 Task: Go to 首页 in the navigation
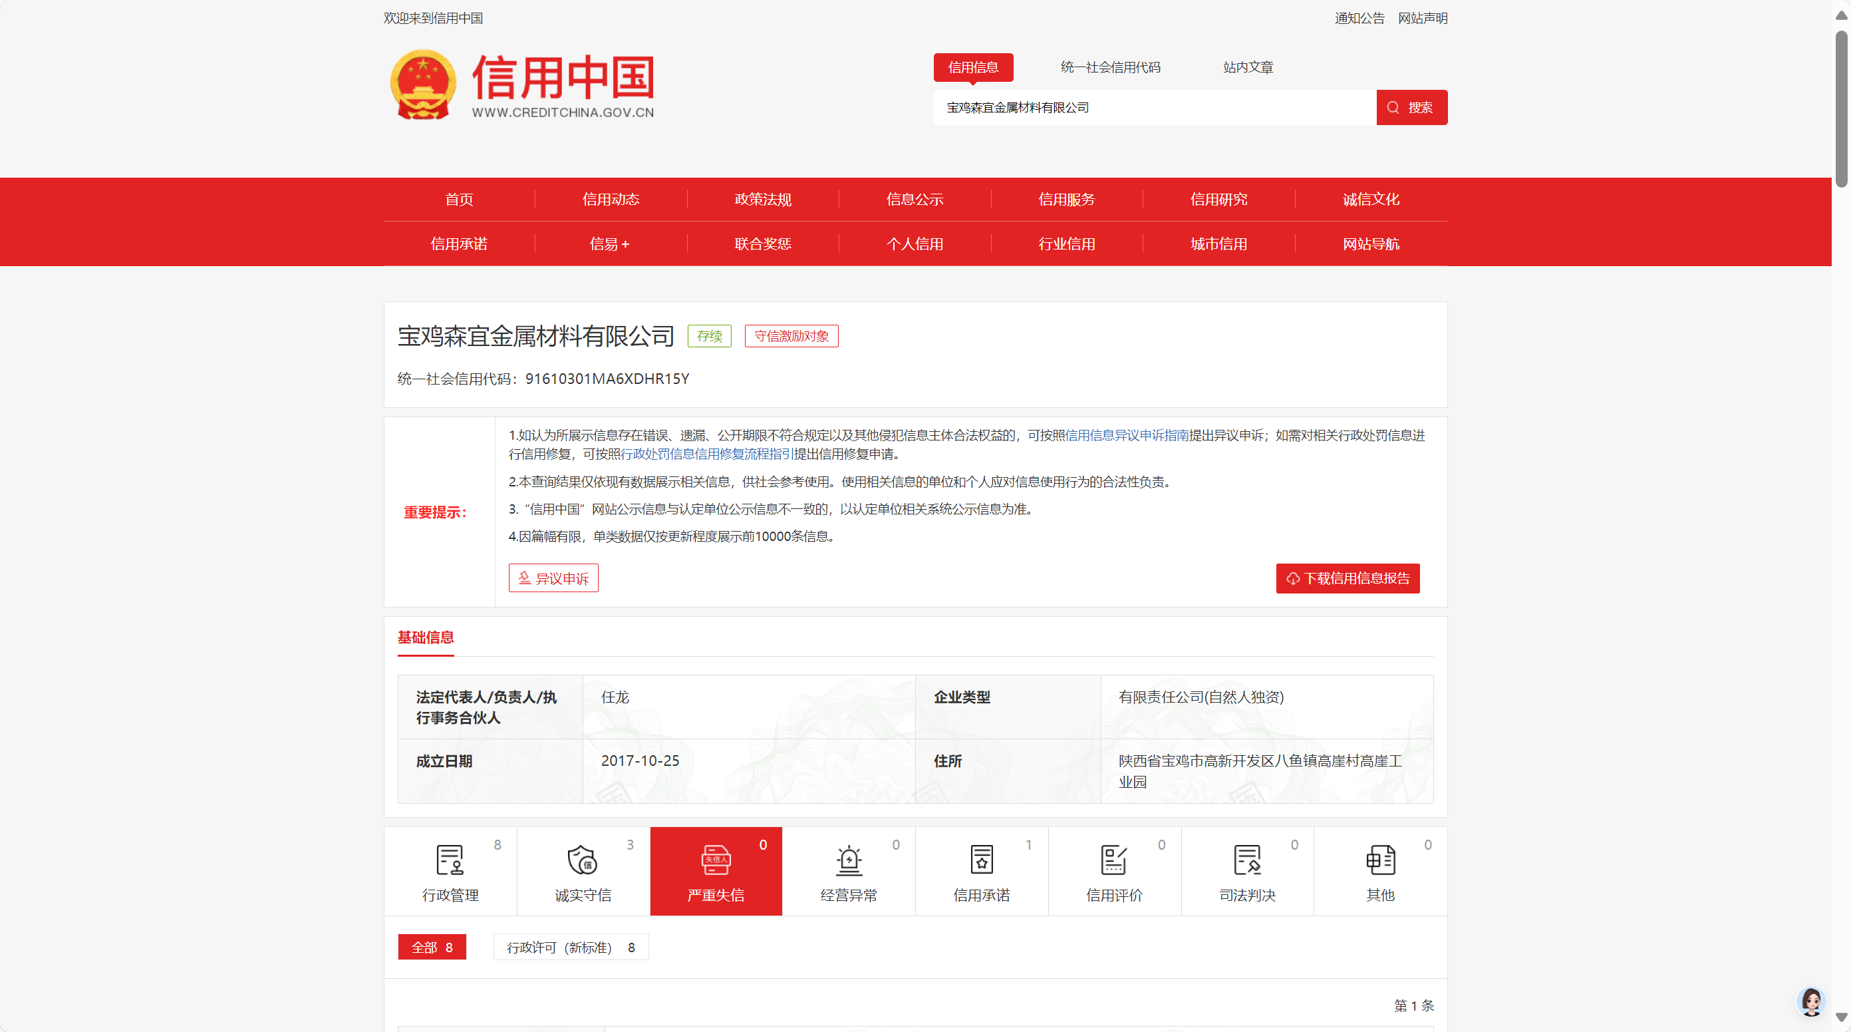pyautogui.click(x=459, y=199)
